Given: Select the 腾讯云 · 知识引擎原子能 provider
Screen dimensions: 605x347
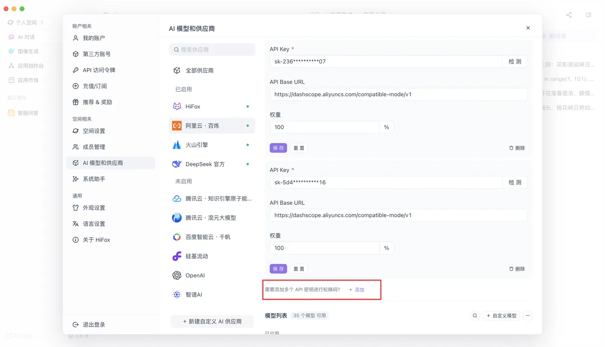Looking at the screenshot, I should [212, 199].
